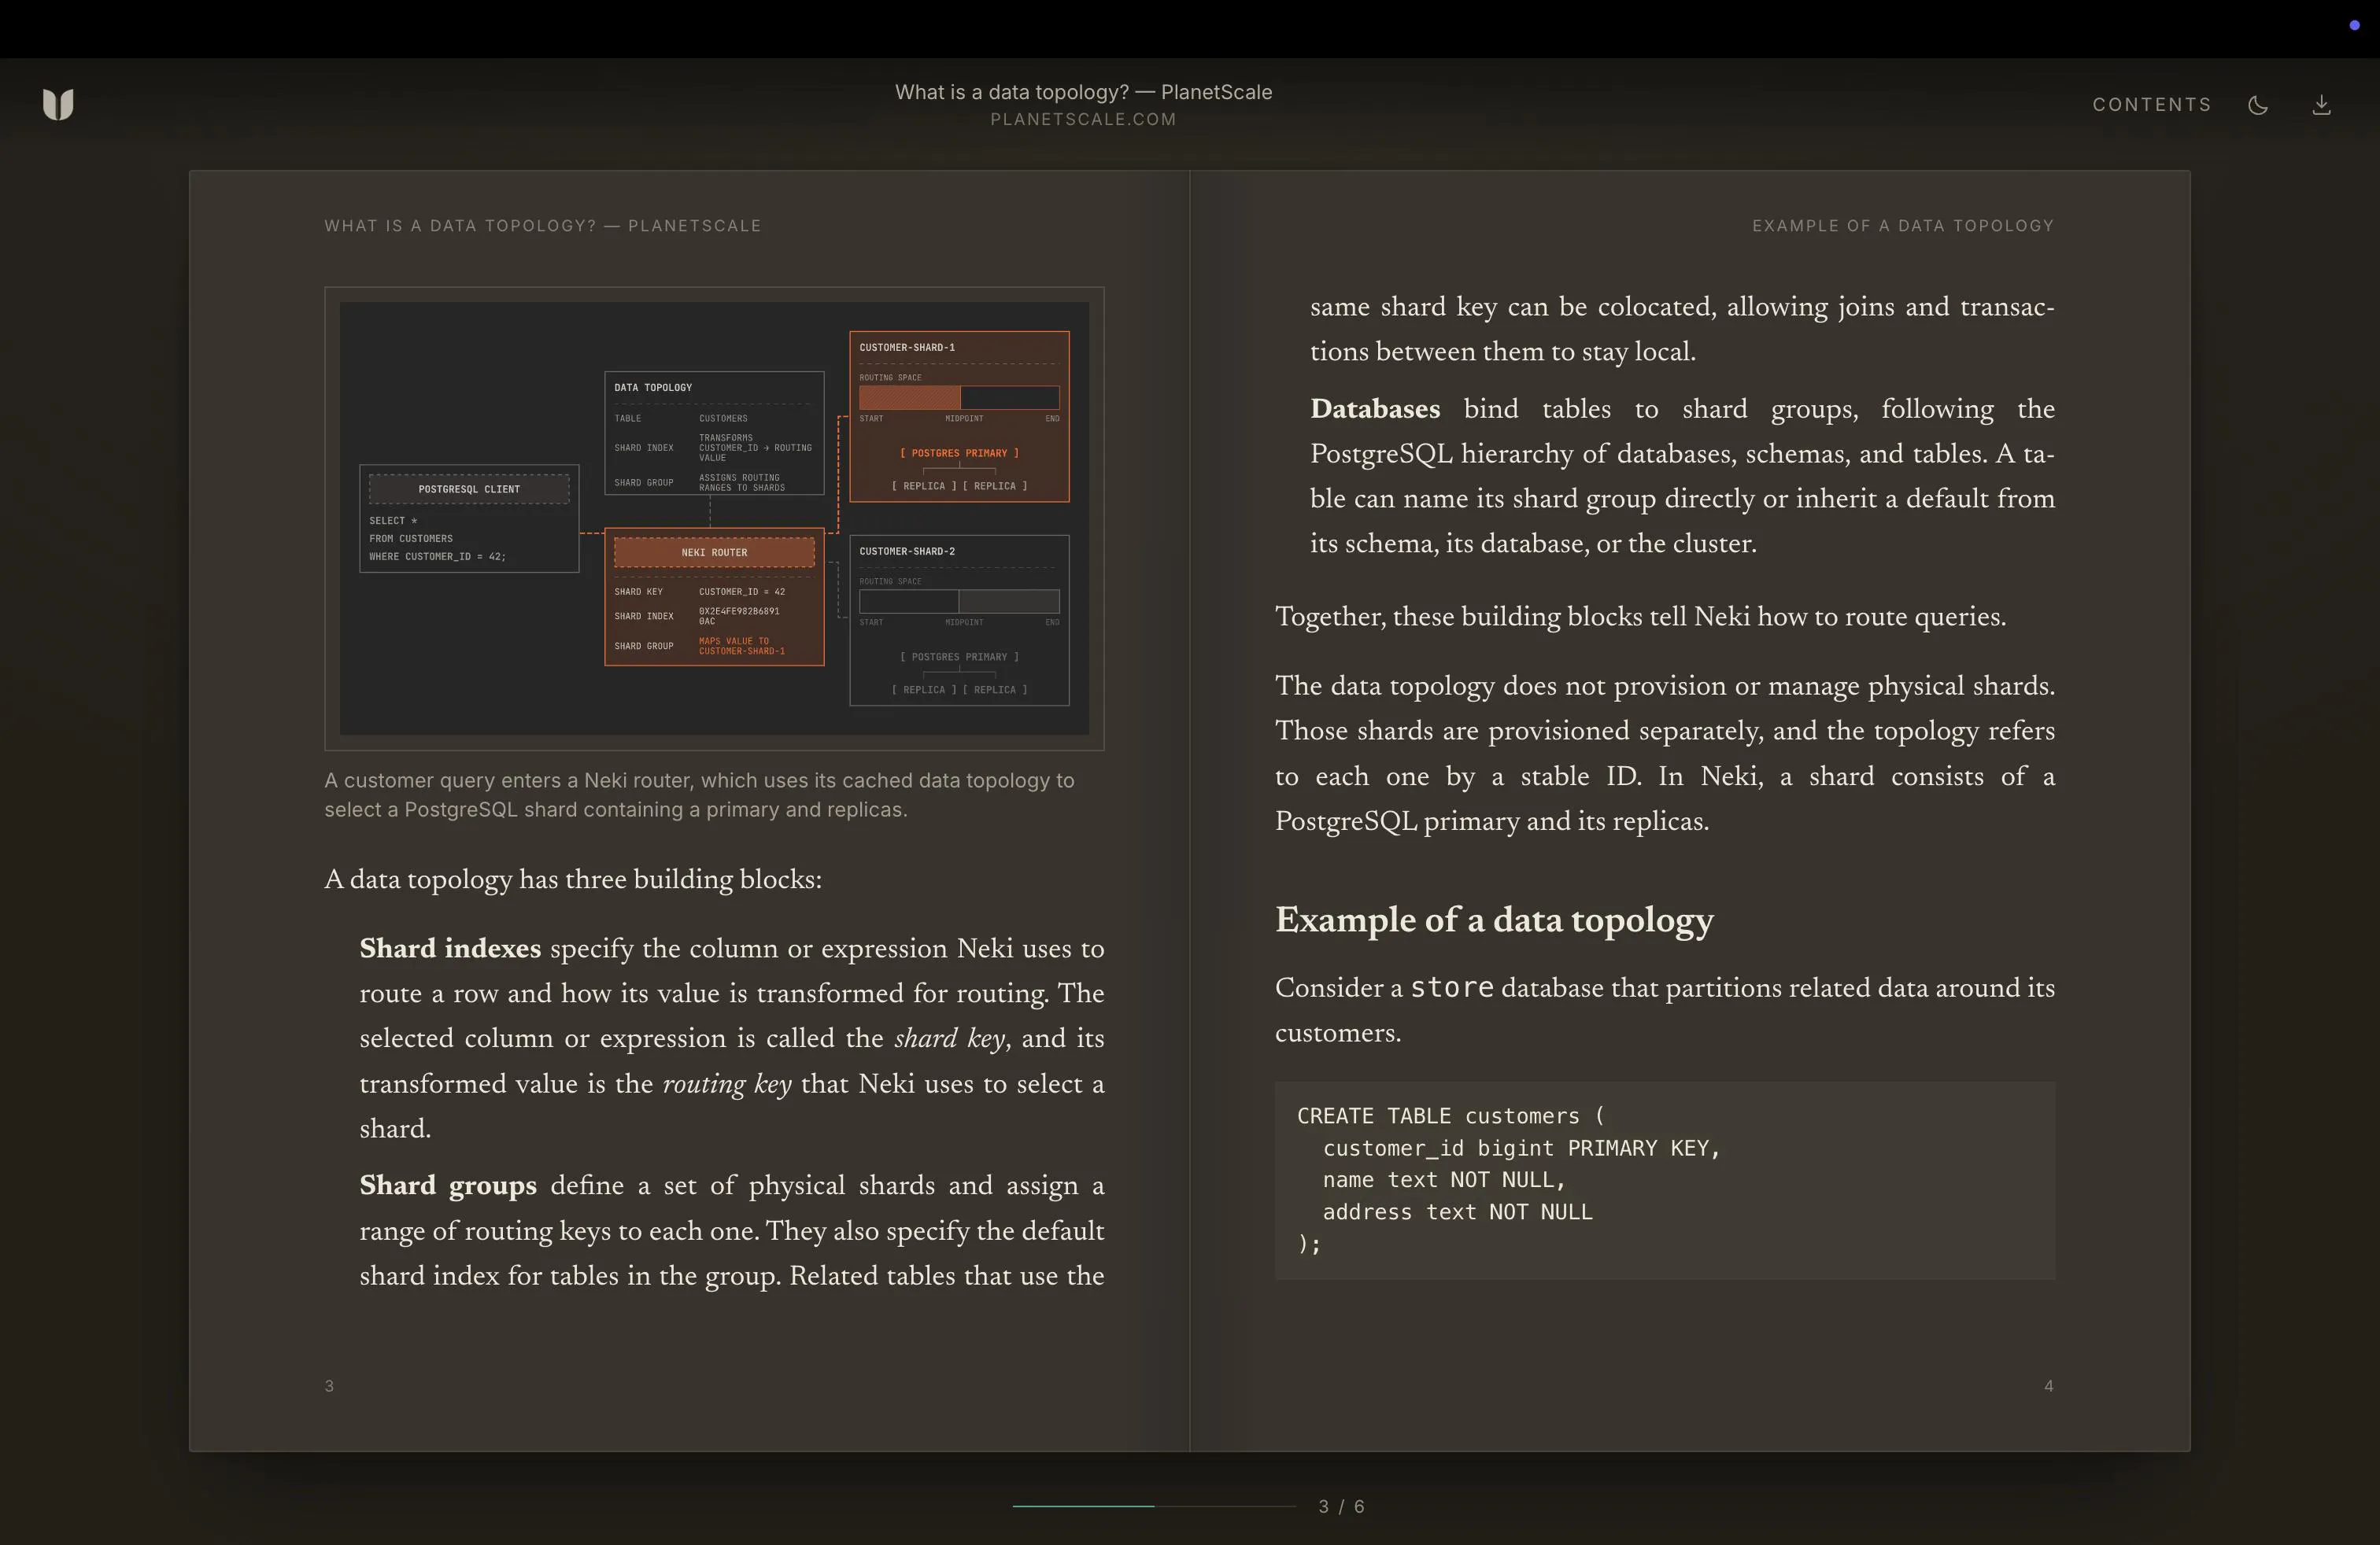Click the 'address text NOT NULL' code line
The width and height of the screenshot is (2380, 1545).
coord(1457,1212)
